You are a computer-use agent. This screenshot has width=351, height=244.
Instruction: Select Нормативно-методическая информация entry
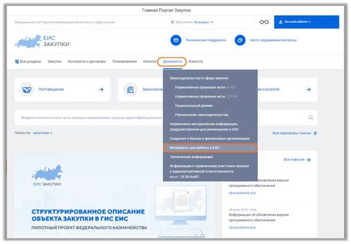(204, 126)
